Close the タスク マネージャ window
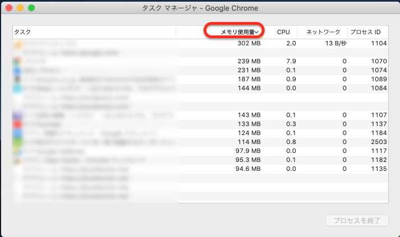The height and width of the screenshot is (237, 400). coord(9,8)
